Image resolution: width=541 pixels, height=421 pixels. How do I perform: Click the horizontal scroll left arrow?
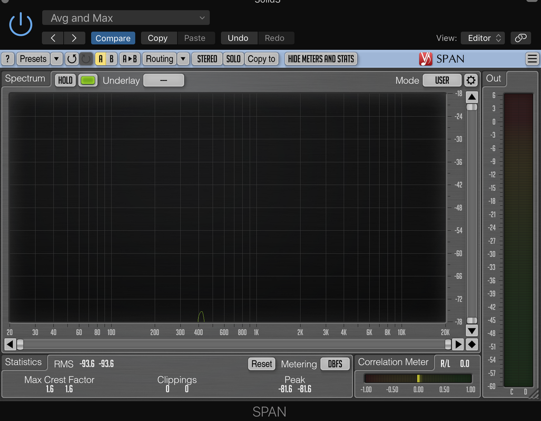[9, 344]
